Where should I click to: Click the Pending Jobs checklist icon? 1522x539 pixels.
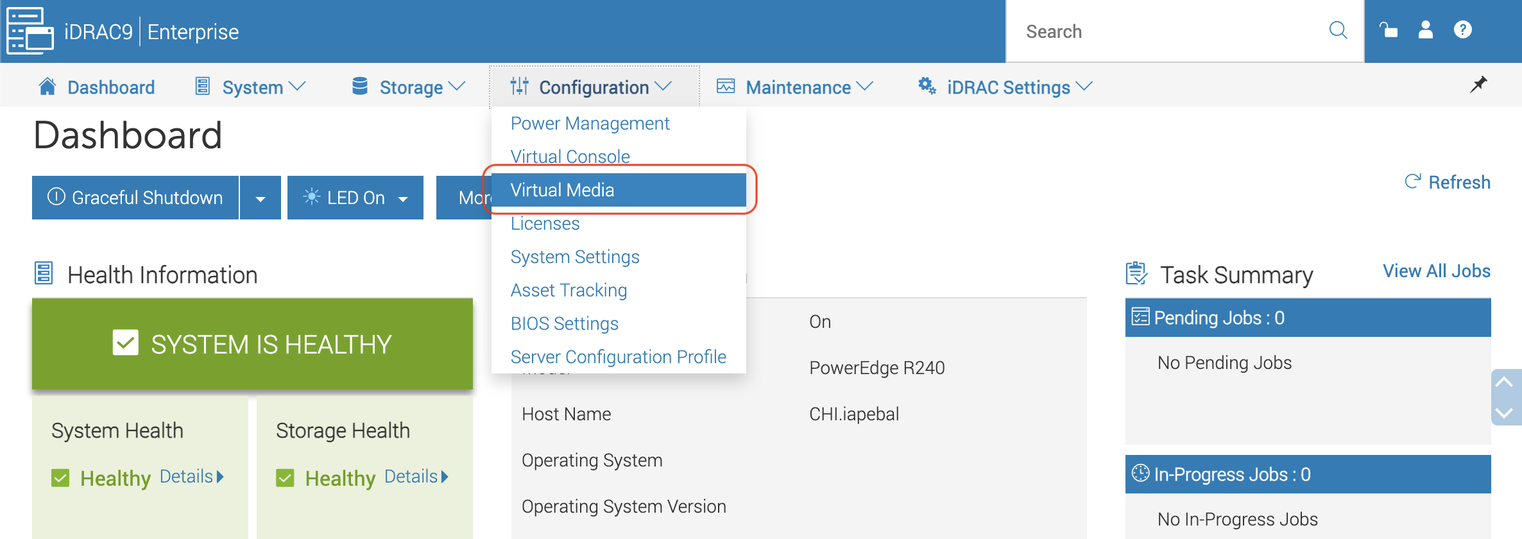[x=1140, y=317]
